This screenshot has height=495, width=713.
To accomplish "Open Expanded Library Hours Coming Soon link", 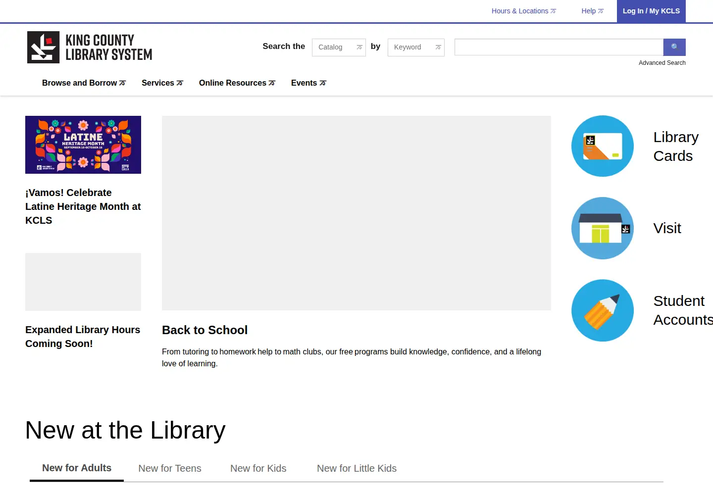I will pyautogui.click(x=83, y=337).
